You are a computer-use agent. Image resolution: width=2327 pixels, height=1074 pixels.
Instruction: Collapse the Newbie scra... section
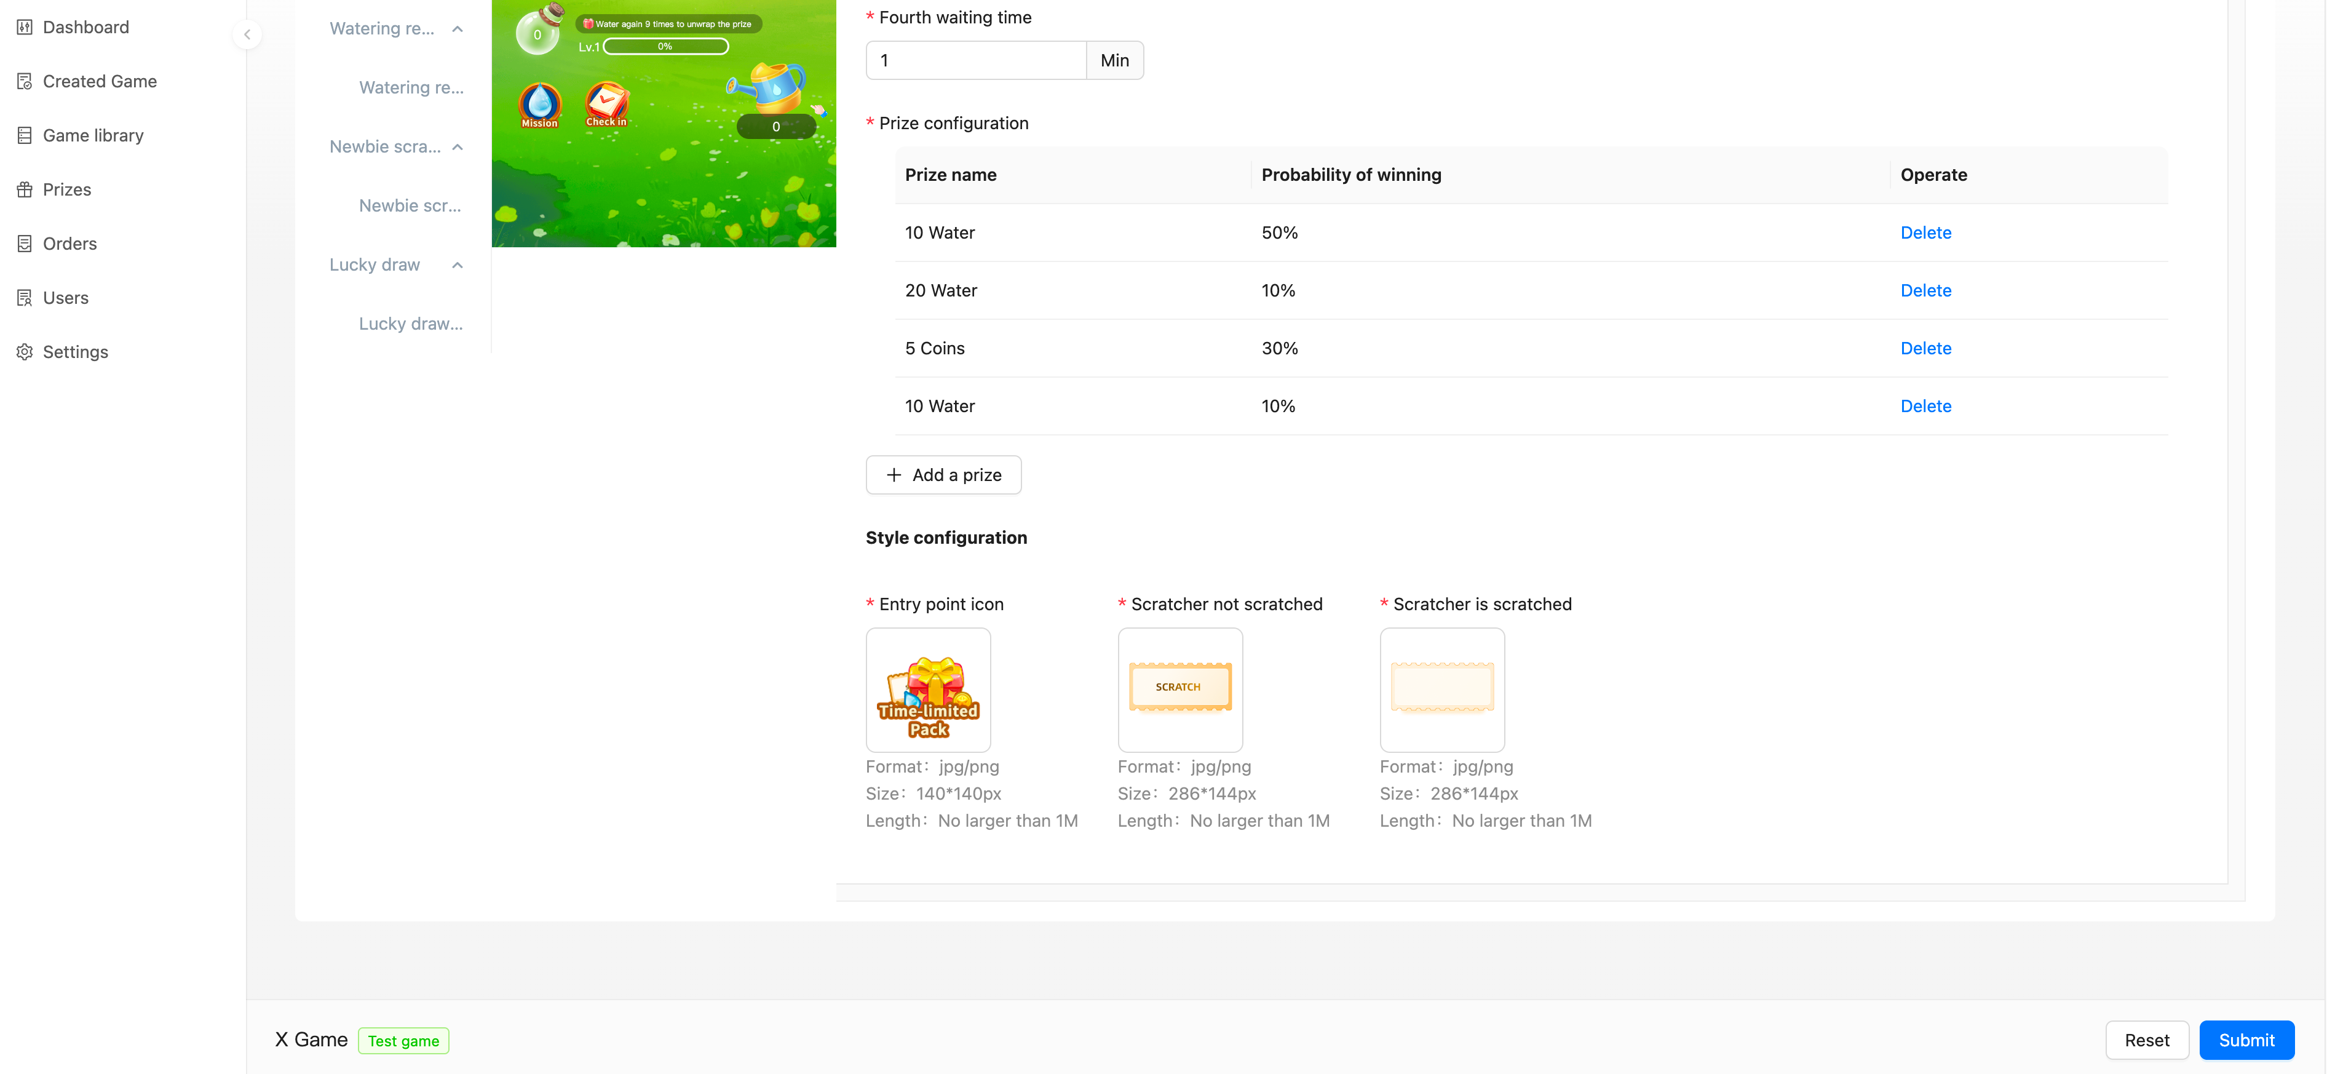[457, 147]
